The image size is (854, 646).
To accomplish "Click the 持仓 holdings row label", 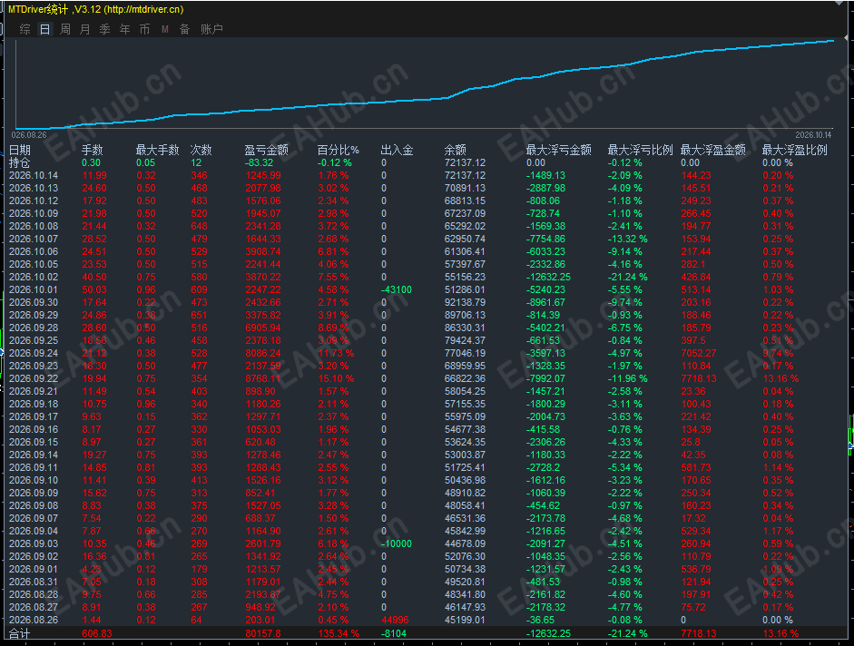I will pyautogui.click(x=20, y=162).
